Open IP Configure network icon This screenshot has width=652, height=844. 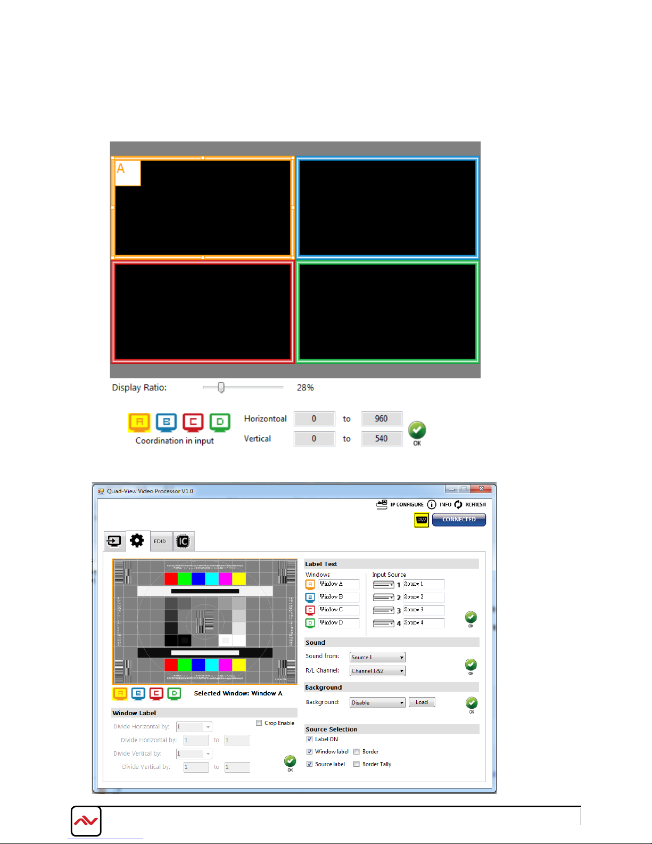(382, 504)
